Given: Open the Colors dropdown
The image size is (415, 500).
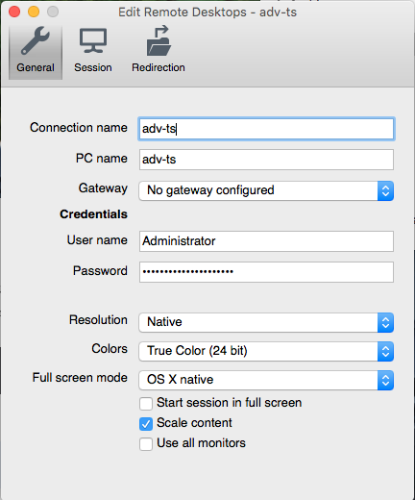Looking at the screenshot, I should pyautogui.click(x=266, y=351).
